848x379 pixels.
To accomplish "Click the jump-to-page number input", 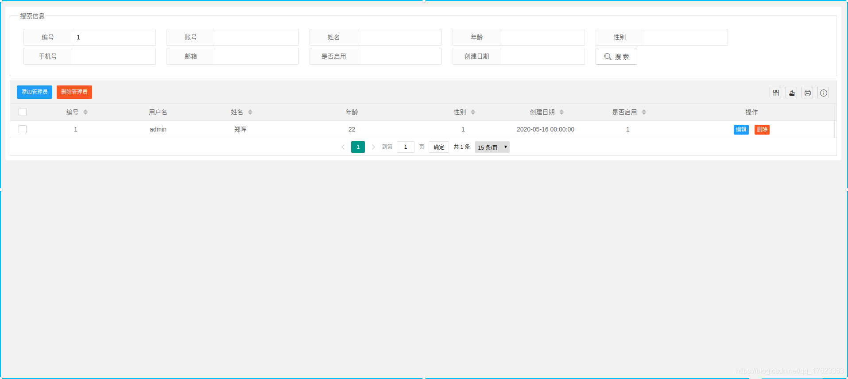I will pos(406,147).
